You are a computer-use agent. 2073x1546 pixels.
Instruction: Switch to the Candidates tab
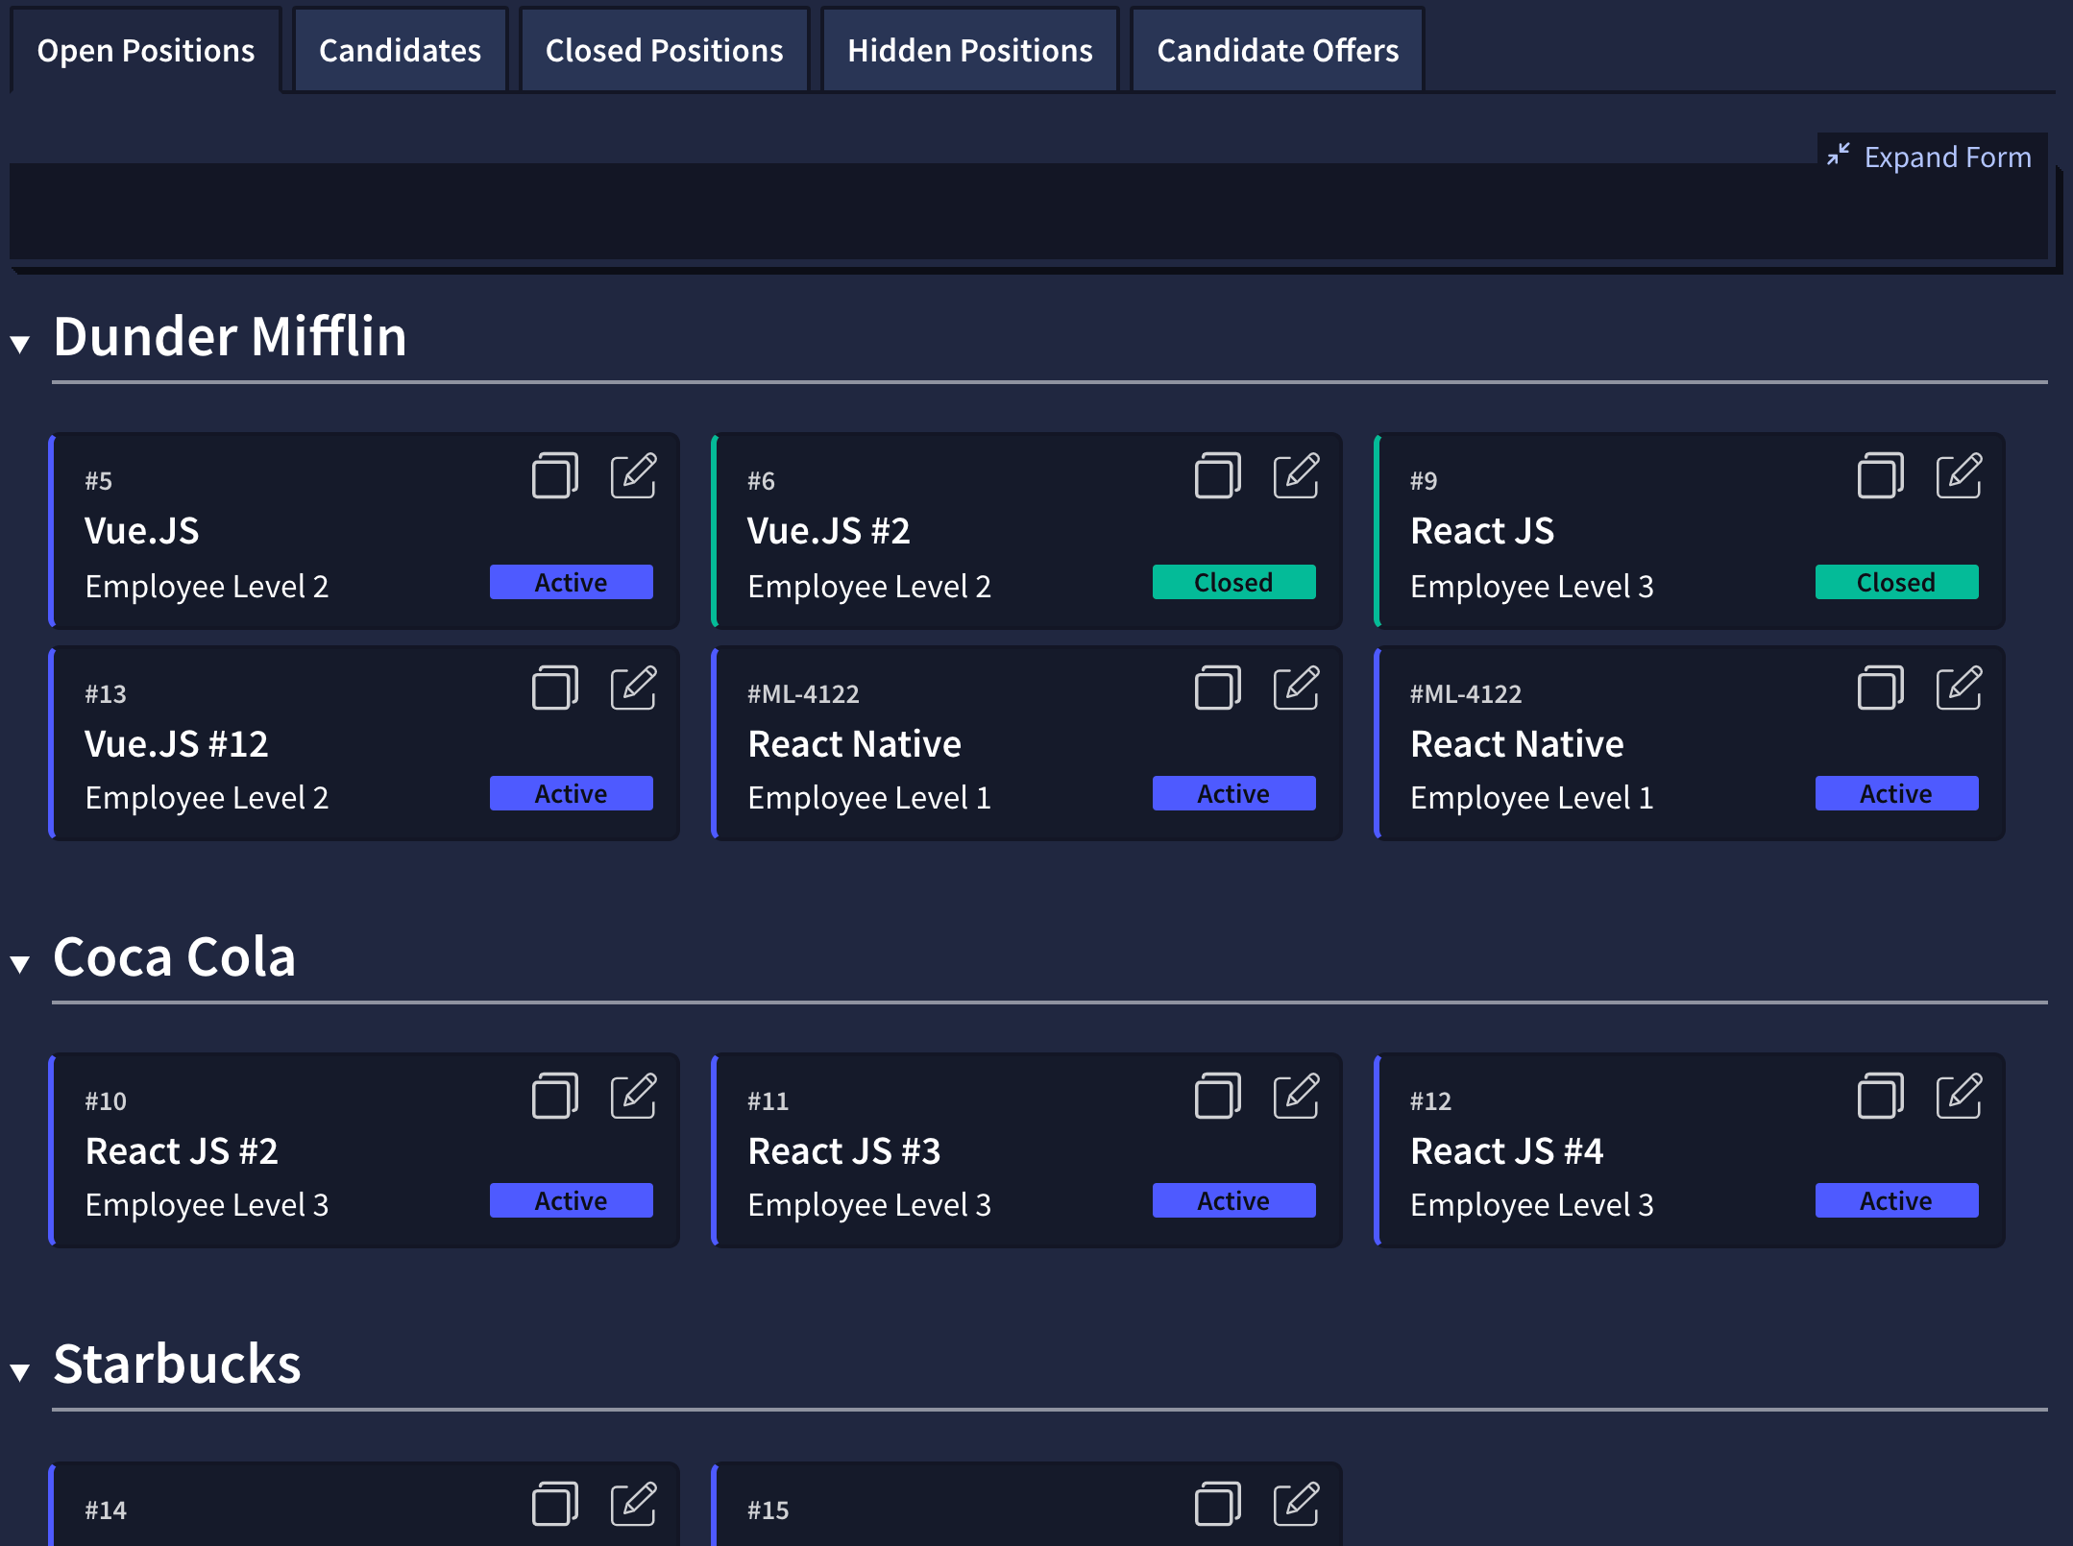click(x=400, y=50)
